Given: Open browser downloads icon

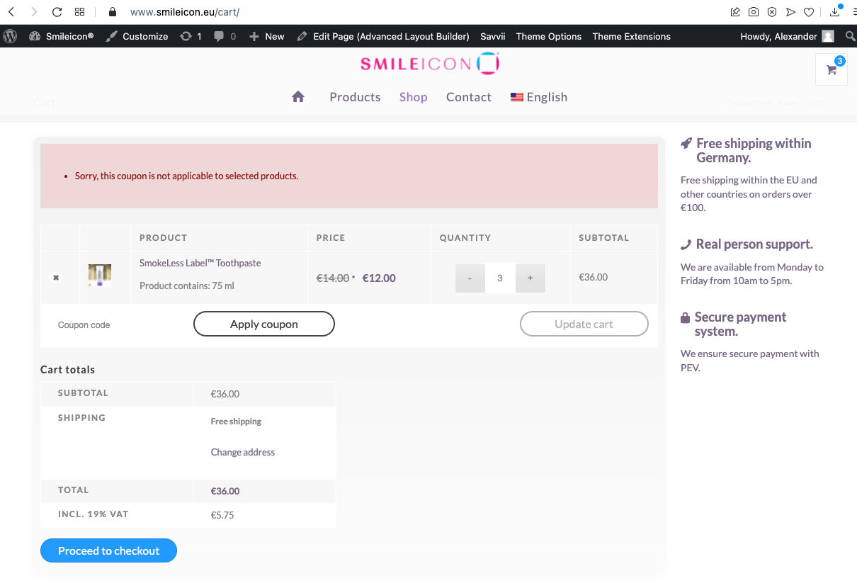Looking at the screenshot, I should [x=835, y=11].
